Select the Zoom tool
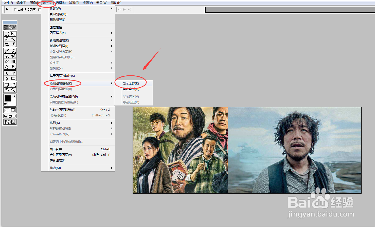This screenshot has height=227, width=375. tap(13, 90)
